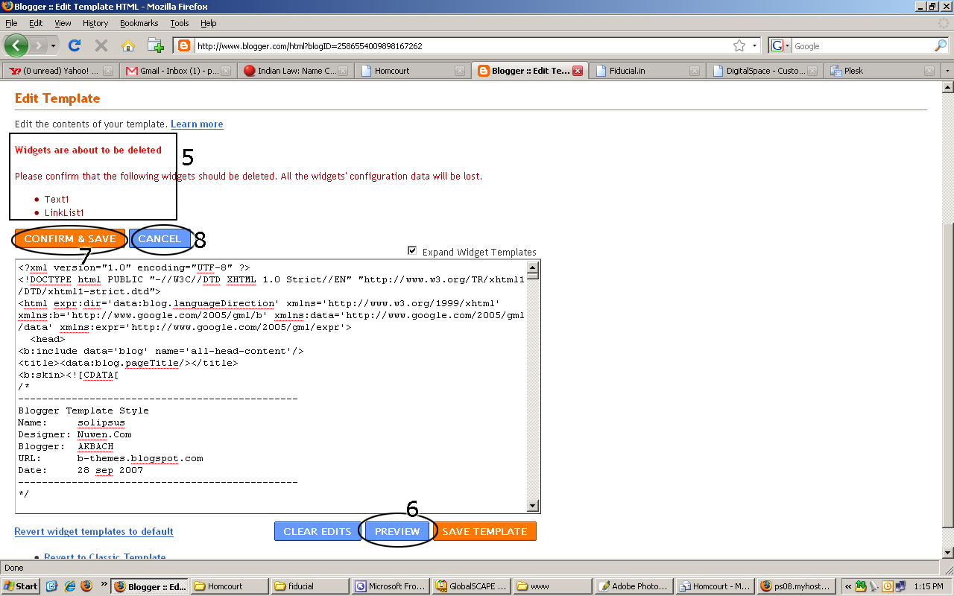Launch Internet Explorer from quick launch
954x596 pixels.
click(69, 586)
